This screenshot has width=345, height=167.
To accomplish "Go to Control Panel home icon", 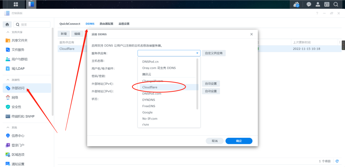I will coord(7,25).
